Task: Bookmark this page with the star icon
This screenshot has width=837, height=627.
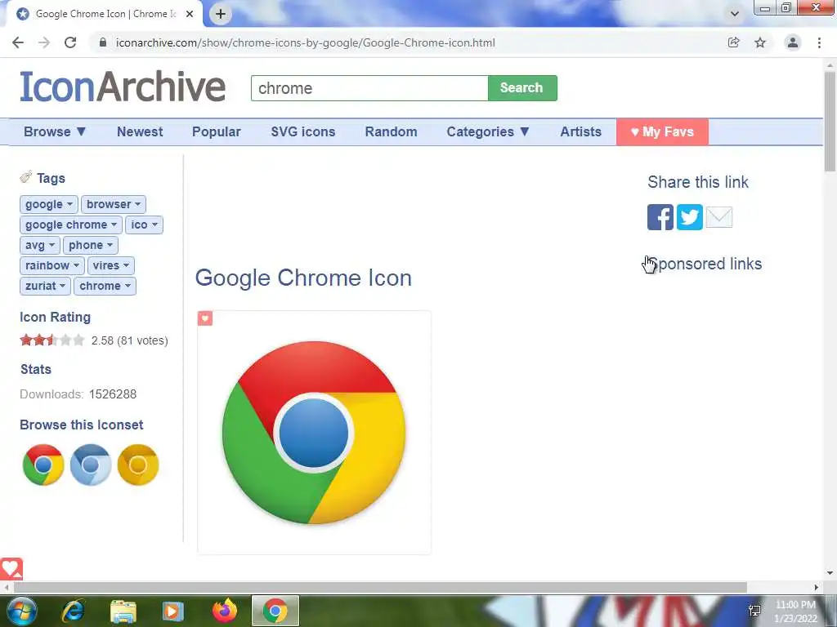Action: pyautogui.click(x=760, y=42)
